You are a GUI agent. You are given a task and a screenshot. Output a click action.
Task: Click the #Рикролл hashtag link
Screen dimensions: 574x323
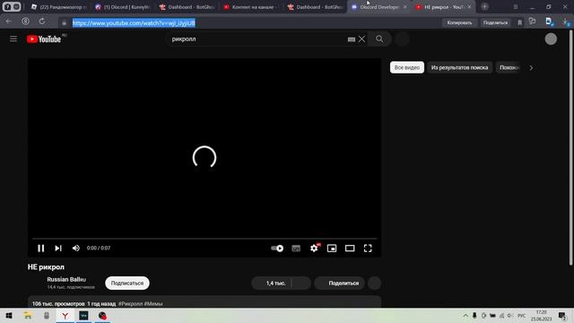point(130,303)
